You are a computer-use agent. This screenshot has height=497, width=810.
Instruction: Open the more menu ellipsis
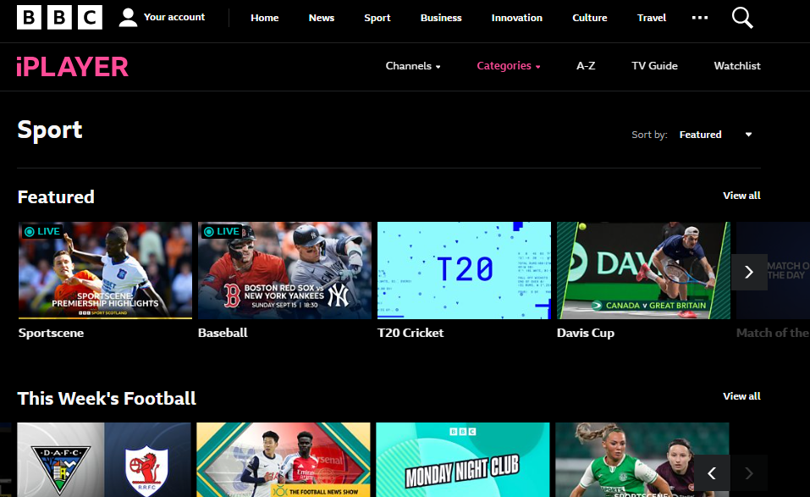[699, 18]
